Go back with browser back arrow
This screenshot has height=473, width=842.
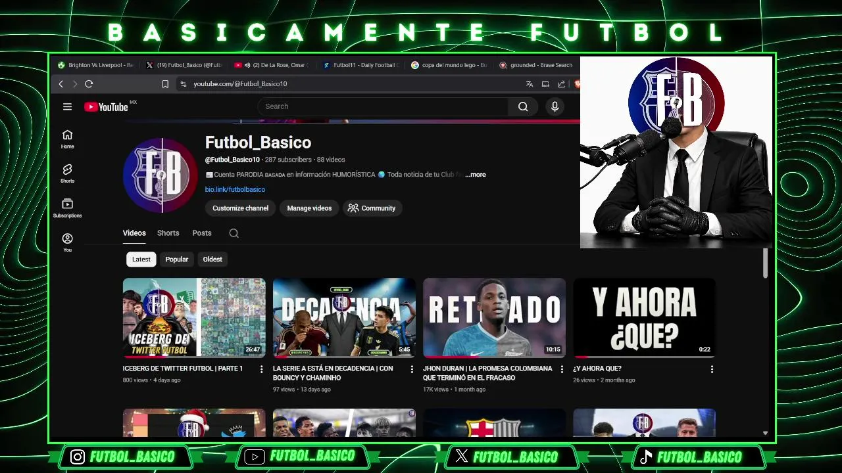[61, 84]
